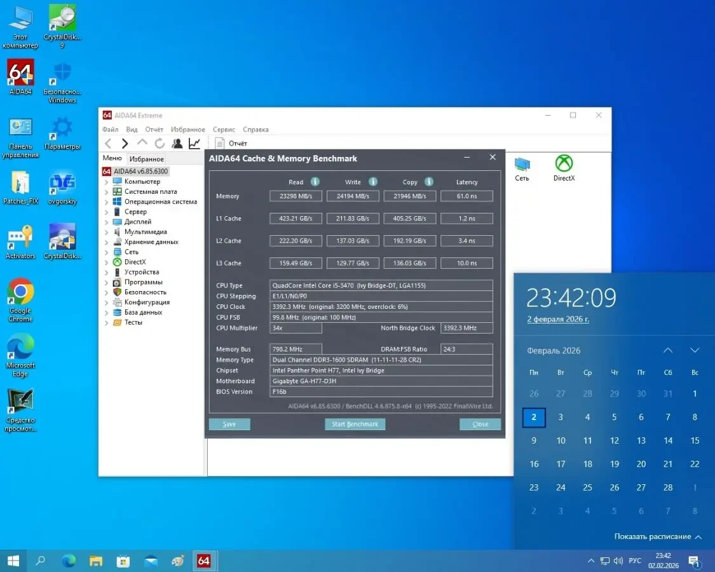This screenshot has height=572, width=715.
Task: Expand Хранение данных tree node
Action: (x=106, y=242)
